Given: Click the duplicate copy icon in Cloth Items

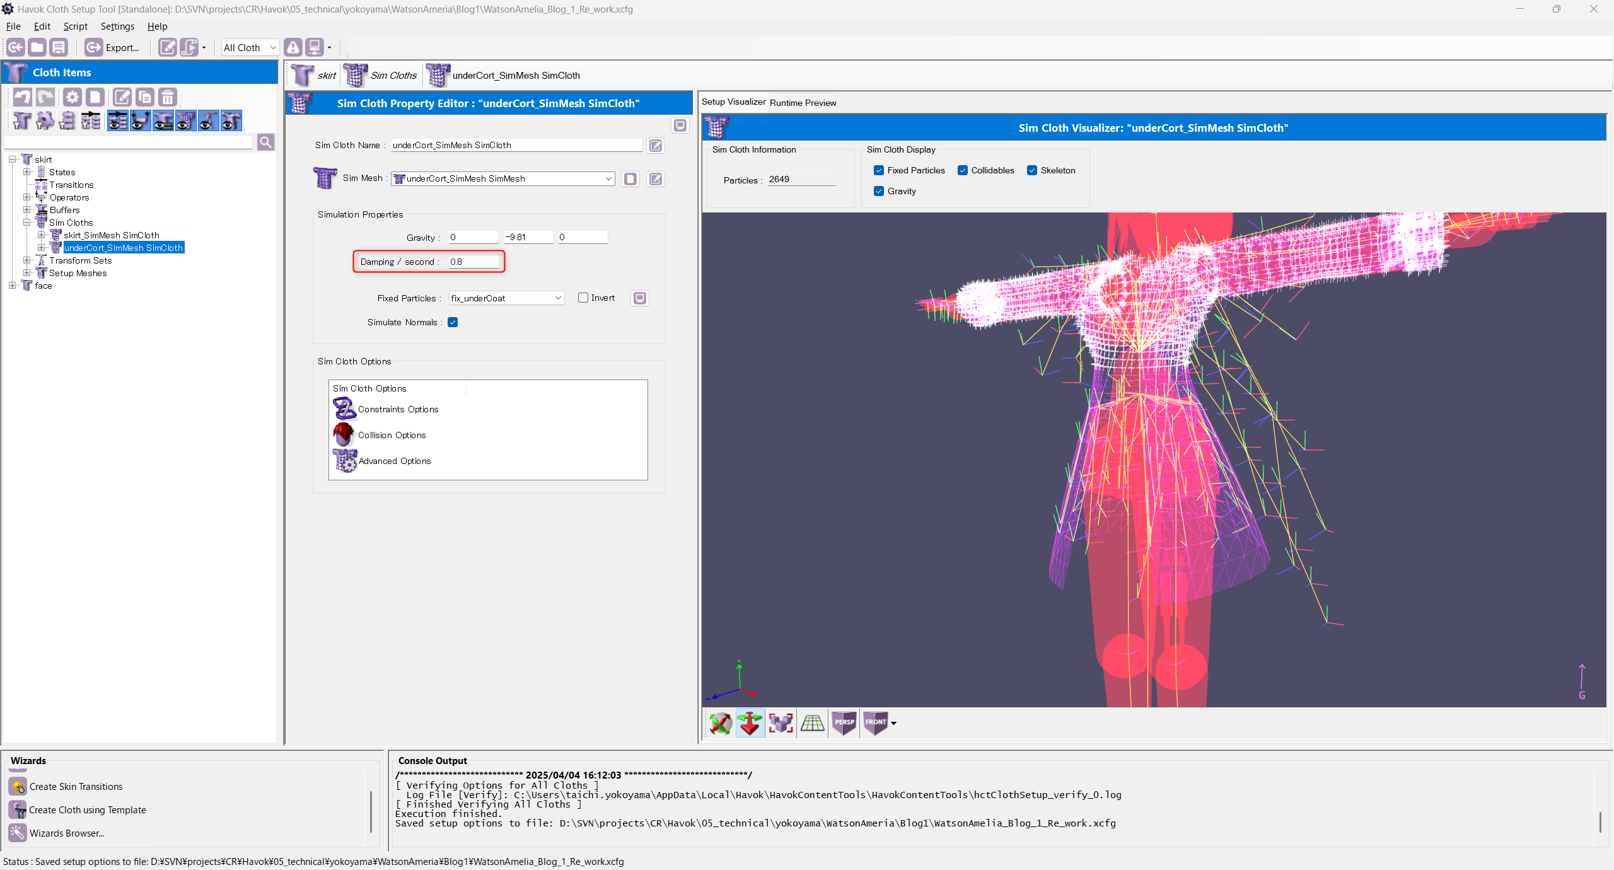Looking at the screenshot, I should click(x=144, y=97).
